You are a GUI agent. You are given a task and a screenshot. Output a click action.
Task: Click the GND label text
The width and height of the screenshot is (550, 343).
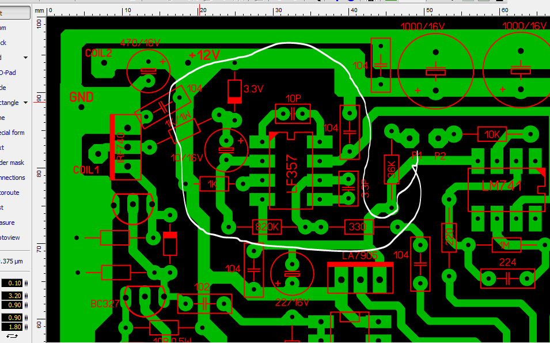pyautogui.click(x=81, y=96)
